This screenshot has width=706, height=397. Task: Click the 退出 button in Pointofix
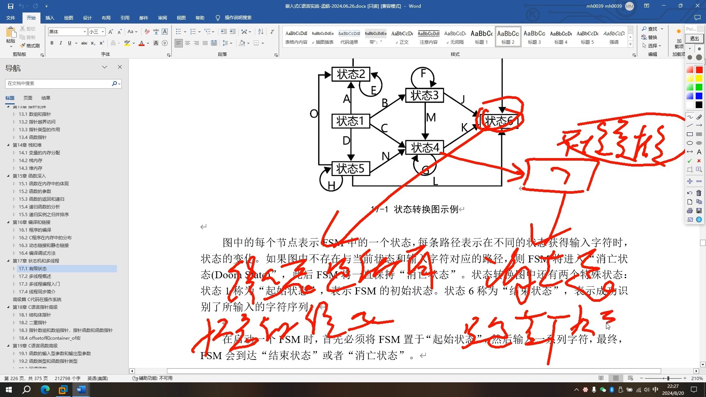[x=694, y=39]
